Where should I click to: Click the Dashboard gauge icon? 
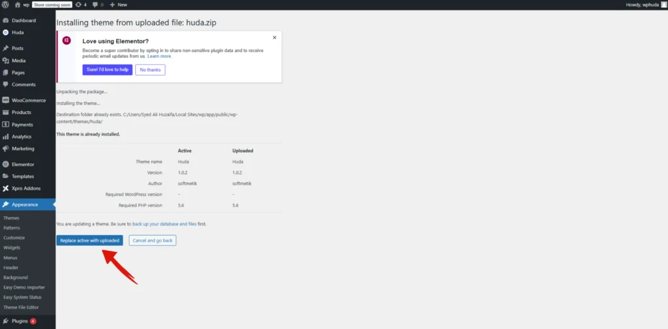[5, 20]
